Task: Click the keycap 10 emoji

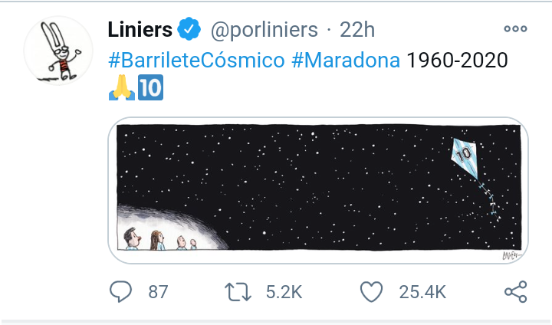Action: pyautogui.click(x=151, y=87)
